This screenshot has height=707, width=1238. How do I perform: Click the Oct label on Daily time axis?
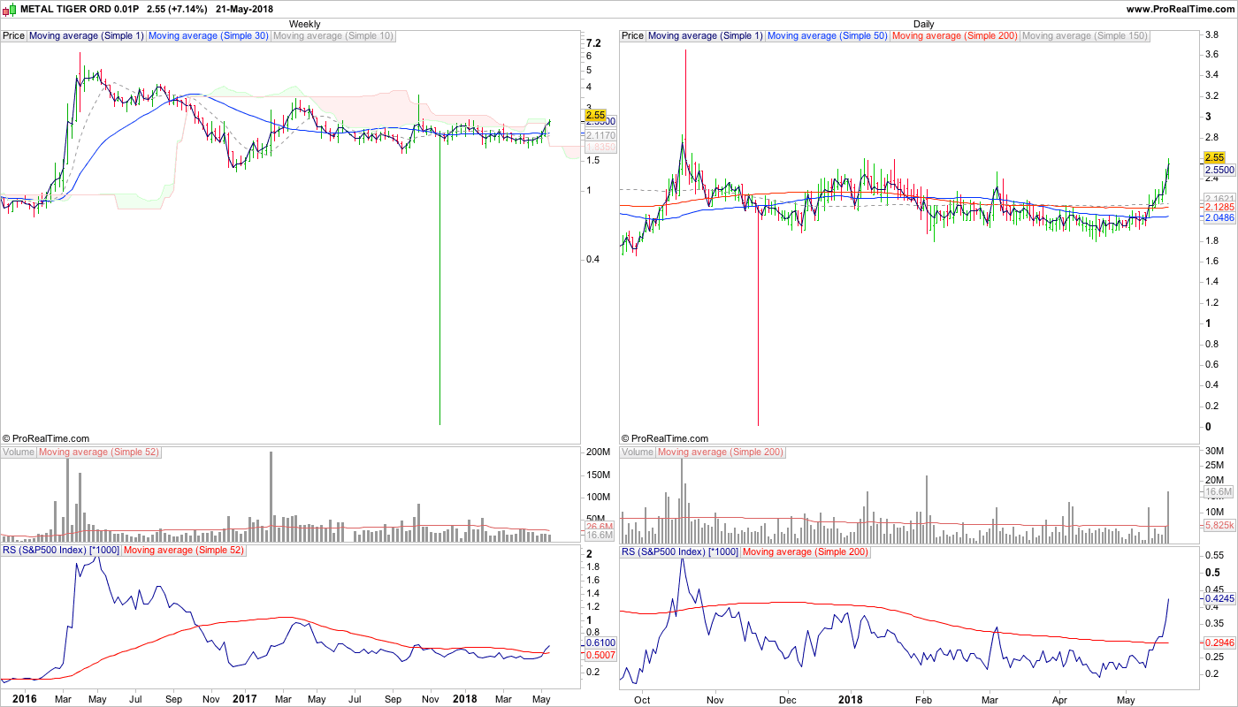(x=643, y=698)
